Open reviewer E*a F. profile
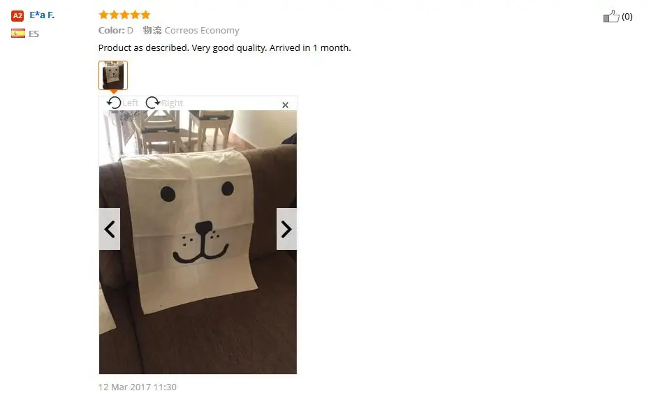This screenshot has width=651, height=400. point(42,15)
